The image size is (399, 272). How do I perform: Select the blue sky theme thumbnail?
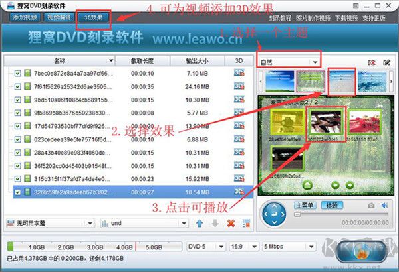tap(280, 82)
